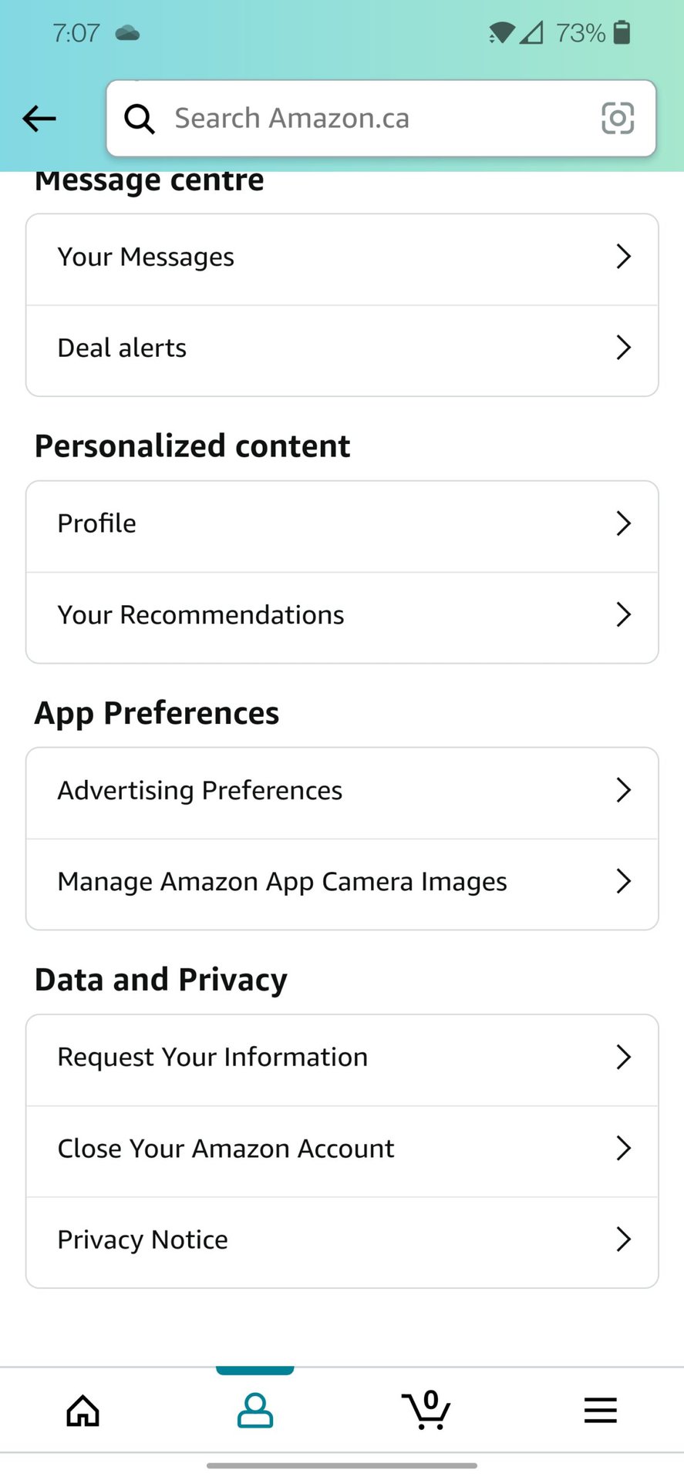Open the hamburger menu icon

(600, 1411)
